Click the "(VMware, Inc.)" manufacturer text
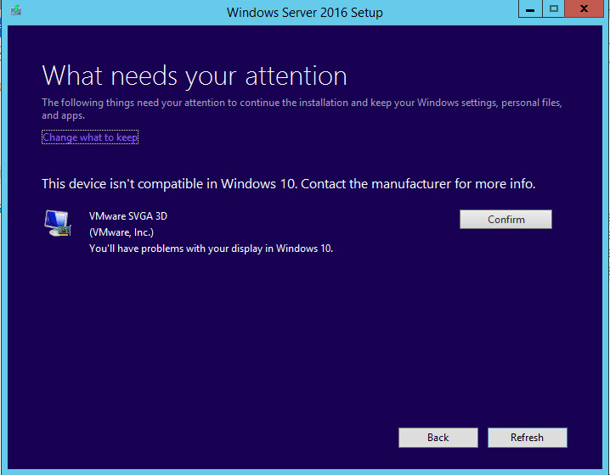This screenshot has width=610, height=475. (121, 232)
